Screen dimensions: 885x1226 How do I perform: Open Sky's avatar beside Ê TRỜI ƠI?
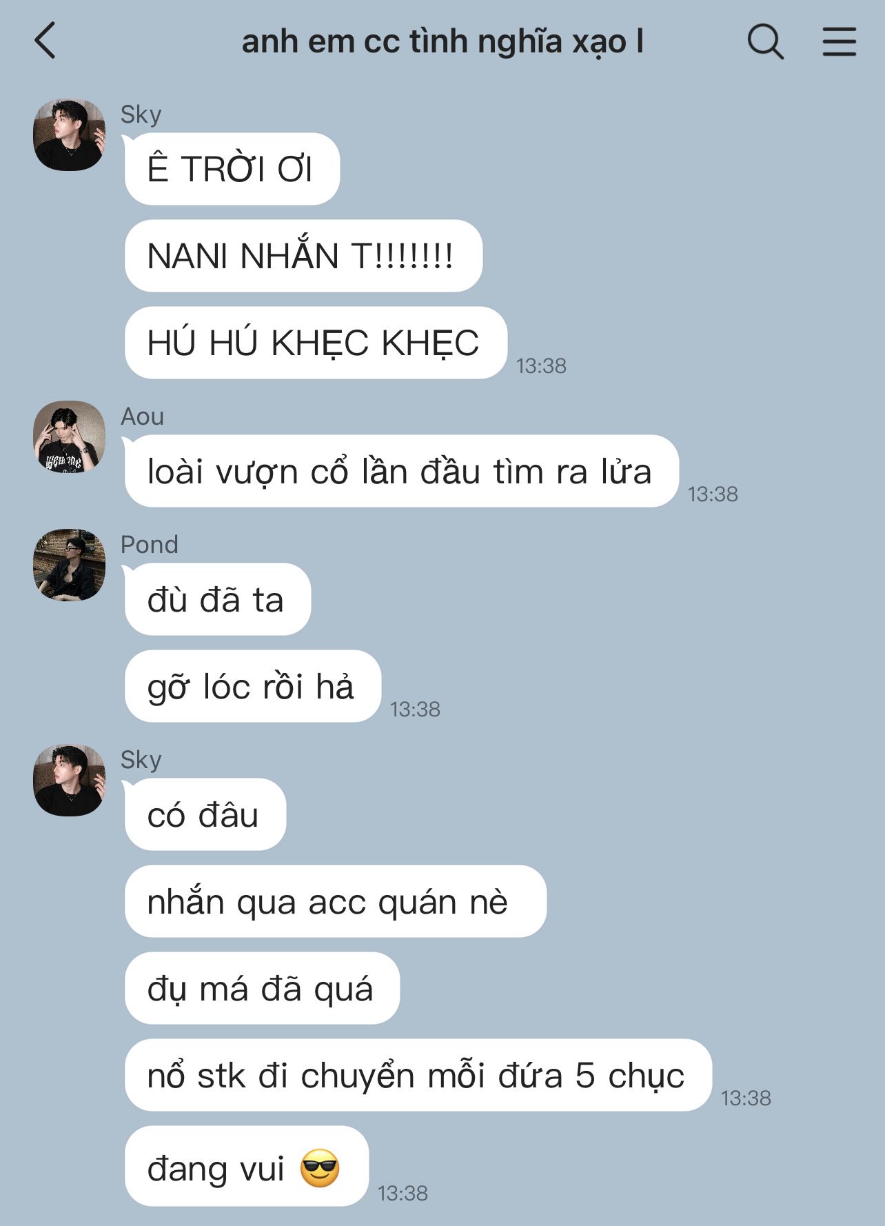tap(69, 134)
